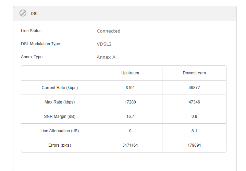Click downstream max rate value 47346

coord(194,102)
